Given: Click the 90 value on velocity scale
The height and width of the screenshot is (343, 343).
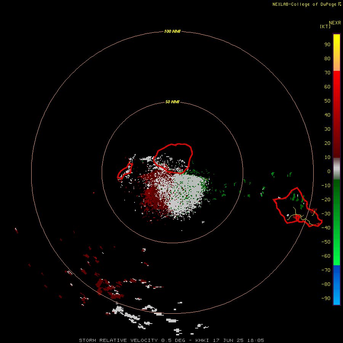Looking at the screenshot, I should click(x=327, y=45).
